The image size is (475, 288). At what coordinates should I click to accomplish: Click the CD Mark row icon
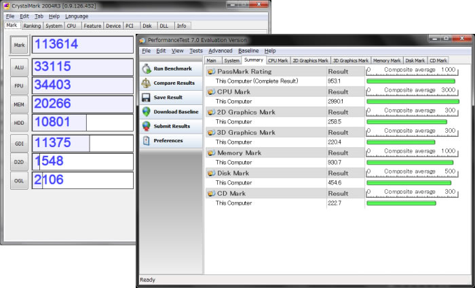click(x=211, y=193)
